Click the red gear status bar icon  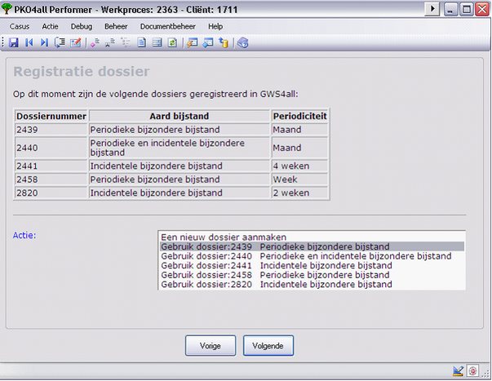pyautogui.click(x=472, y=371)
